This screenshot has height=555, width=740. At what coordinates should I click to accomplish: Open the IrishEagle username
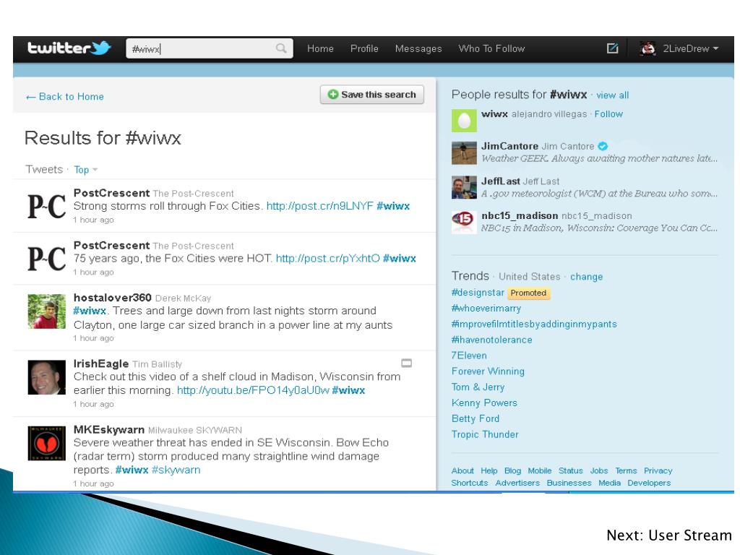[101, 364]
